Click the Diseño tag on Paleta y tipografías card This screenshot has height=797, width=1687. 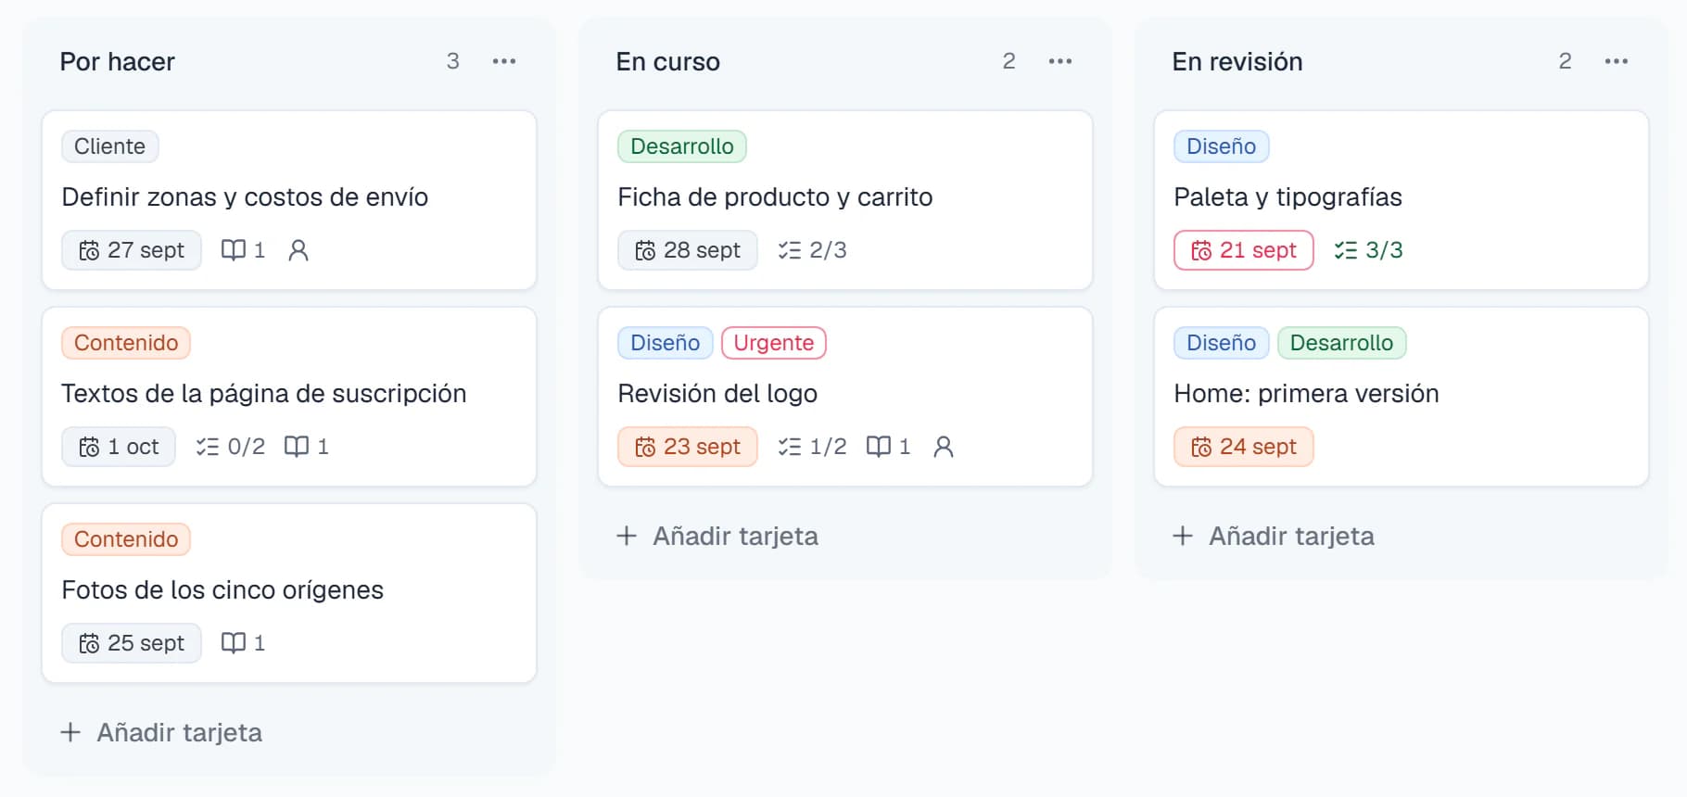coord(1222,146)
